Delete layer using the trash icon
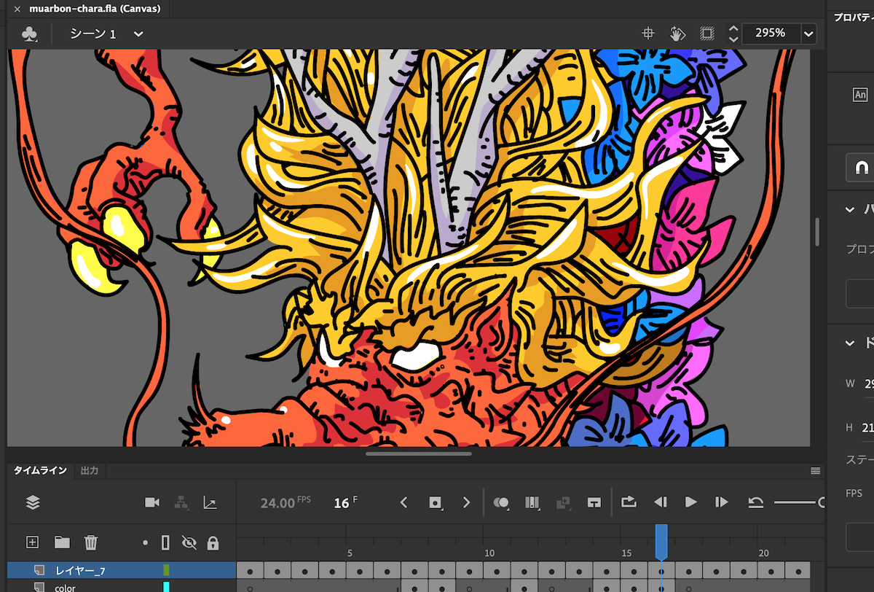The image size is (874, 592). 91,542
